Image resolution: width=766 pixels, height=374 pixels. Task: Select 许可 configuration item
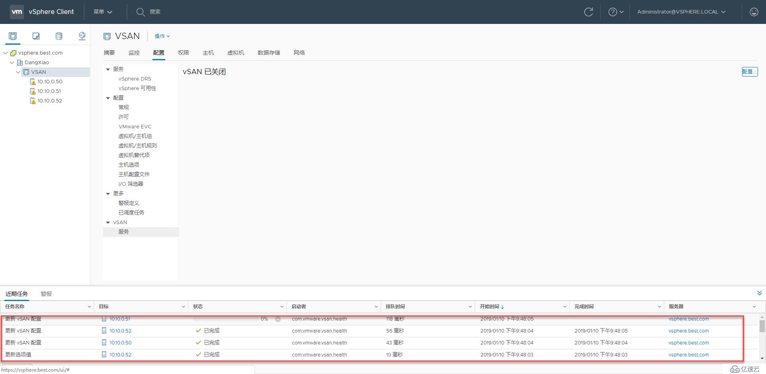(x=124, y=117)
